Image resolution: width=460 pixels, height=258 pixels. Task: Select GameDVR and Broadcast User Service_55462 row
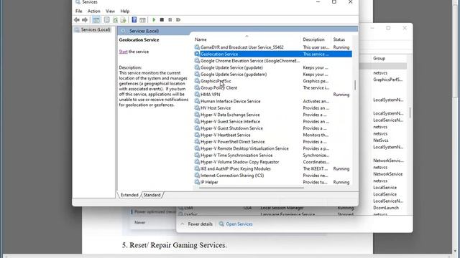point(273,47)
